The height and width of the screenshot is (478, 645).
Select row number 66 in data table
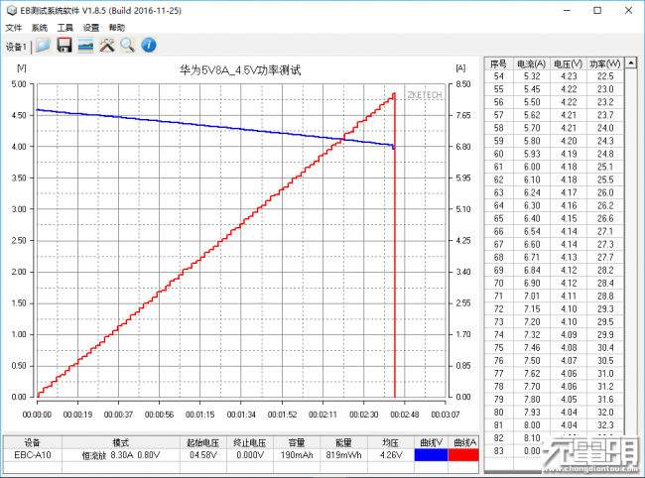(x=498, y=231)
